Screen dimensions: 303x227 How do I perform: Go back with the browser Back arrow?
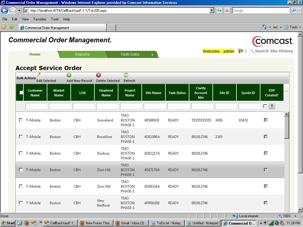(x=5, y=10)
